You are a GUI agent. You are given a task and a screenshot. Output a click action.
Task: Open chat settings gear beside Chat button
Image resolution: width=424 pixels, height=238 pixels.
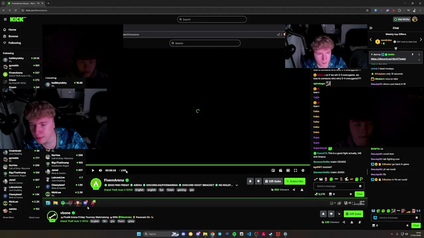407,225
